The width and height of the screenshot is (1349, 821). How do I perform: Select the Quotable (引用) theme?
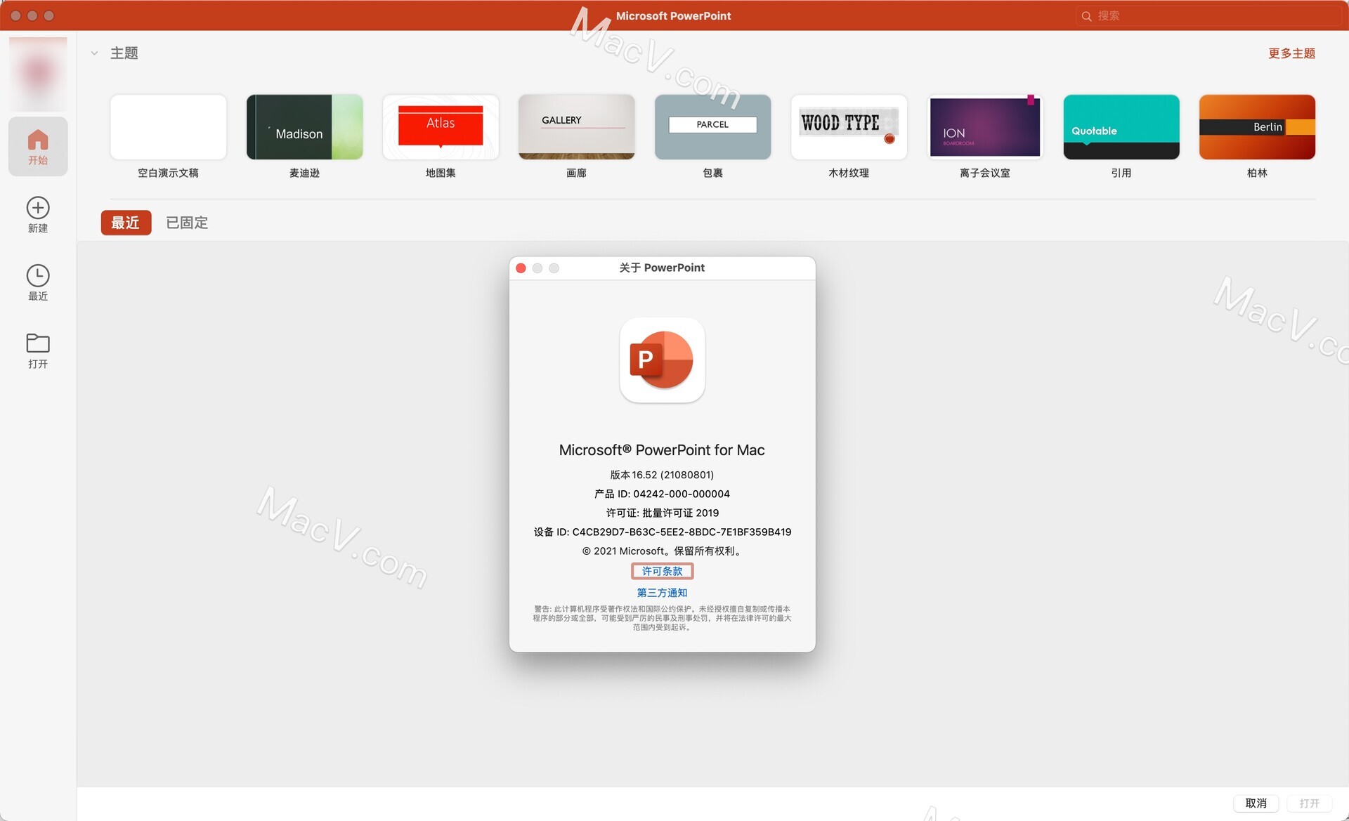tap(1121, 127)
